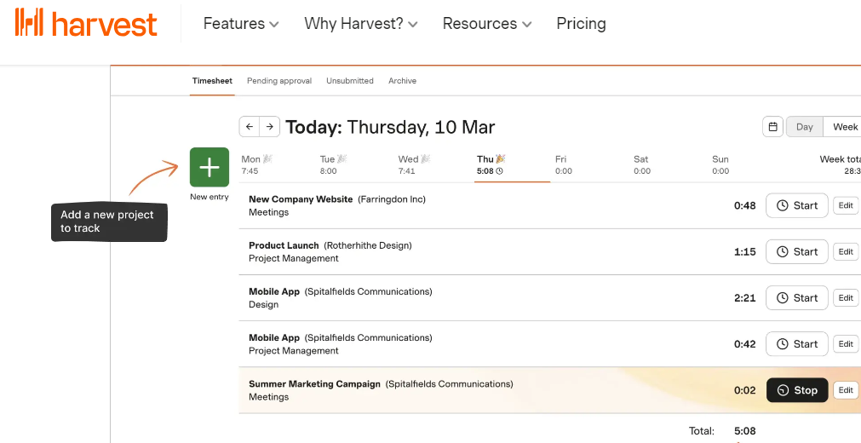The width and height of the screenshot is (861, 443).
Task: Edit the Product Launch entry
Action: (846, 251)
